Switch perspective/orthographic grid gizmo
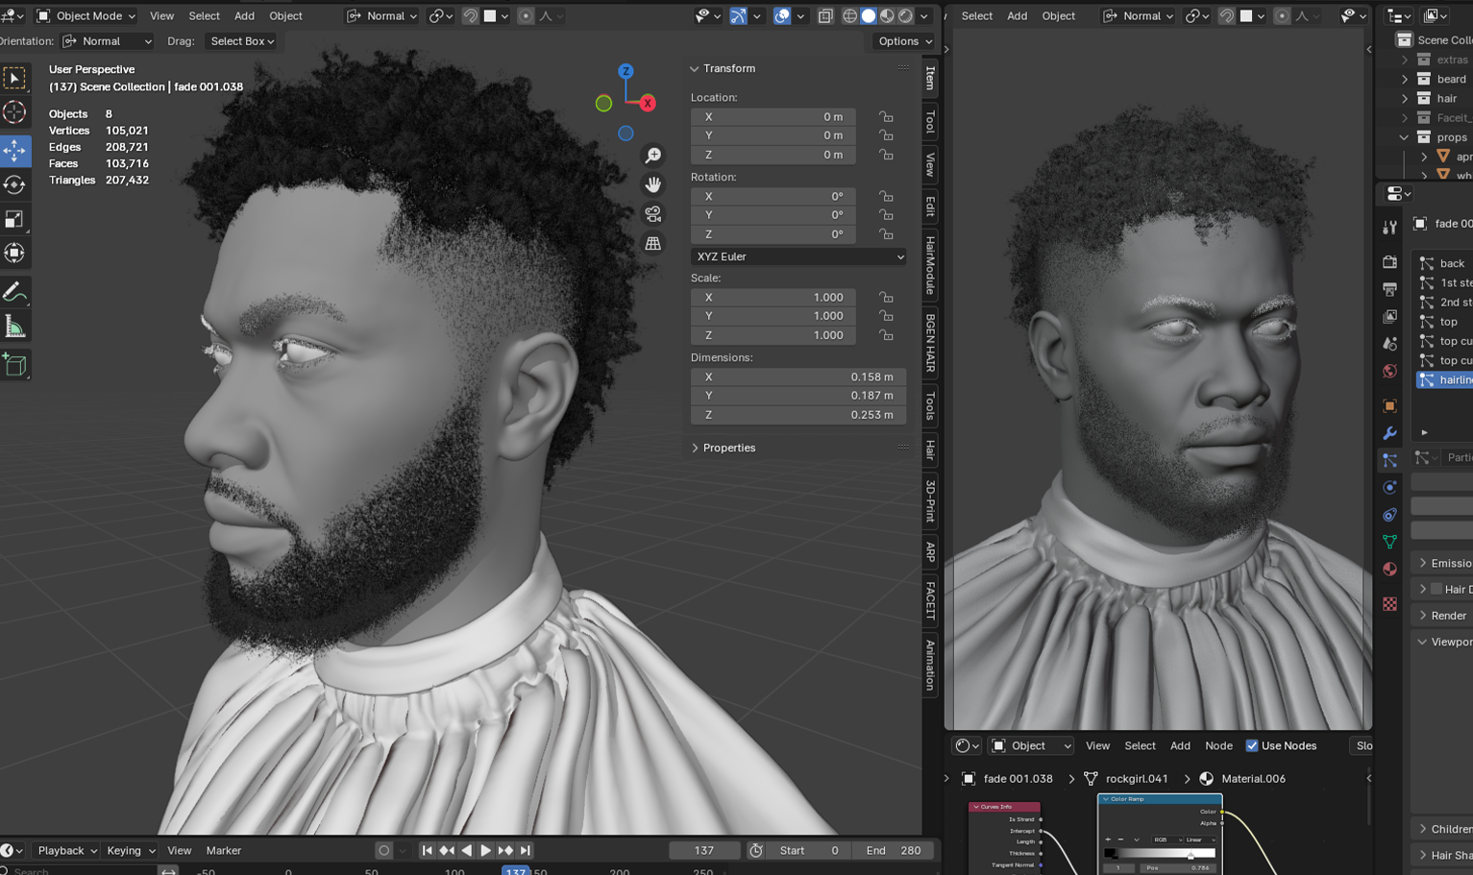The width and height of the screenshot is (1473, 875). click(653, 244)
